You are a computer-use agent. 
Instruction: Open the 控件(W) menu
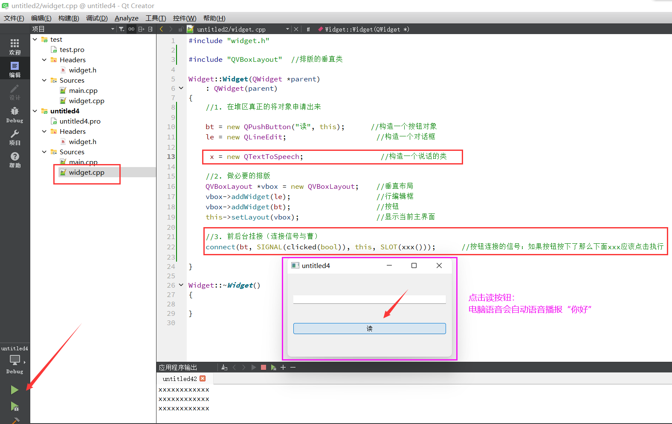pyautogui.click(x=185, y=18)
